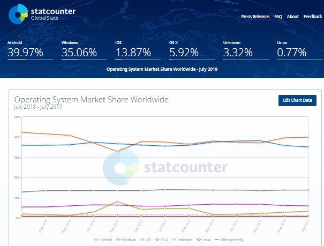Select the Android 39.97% statistic
Image resolution: width=324 pixels, height=246 pixels.
click(x=31, y=50)
